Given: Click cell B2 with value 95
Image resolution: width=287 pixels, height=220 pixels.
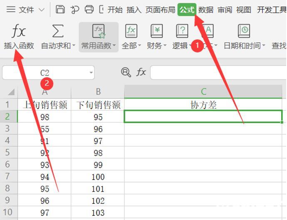Looking at the screenshot, I should pos(98,116).
